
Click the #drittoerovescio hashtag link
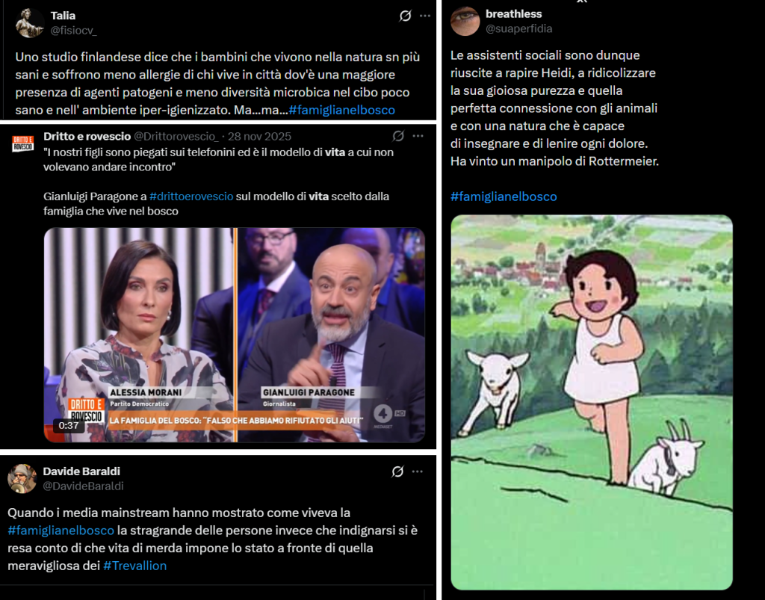pyautogui.click(x=191, y=197)
